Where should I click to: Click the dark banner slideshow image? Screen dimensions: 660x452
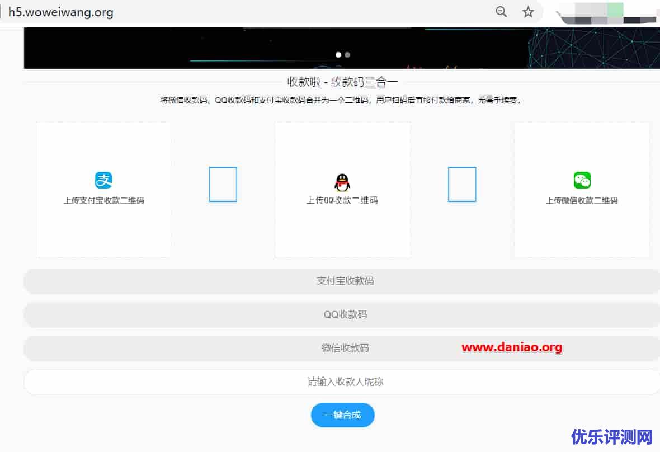pyautogui.click(x=342, y=48)
